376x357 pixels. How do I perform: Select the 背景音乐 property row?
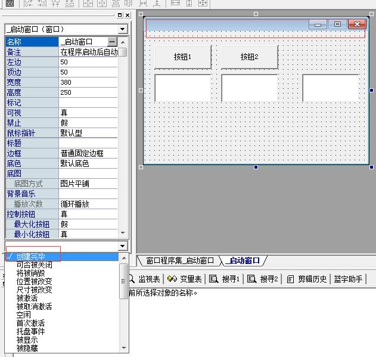point(61,194)
